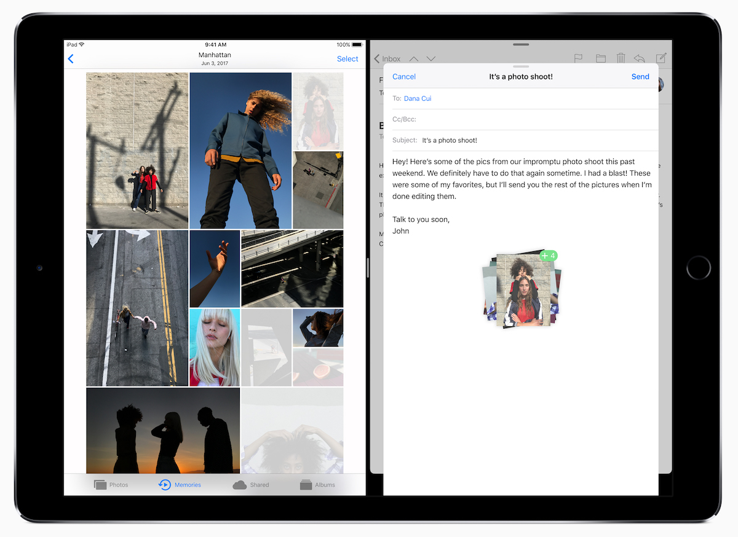Send the photo shoot email
This screenshot has height=537, width=738.
(x=640, y=76)
